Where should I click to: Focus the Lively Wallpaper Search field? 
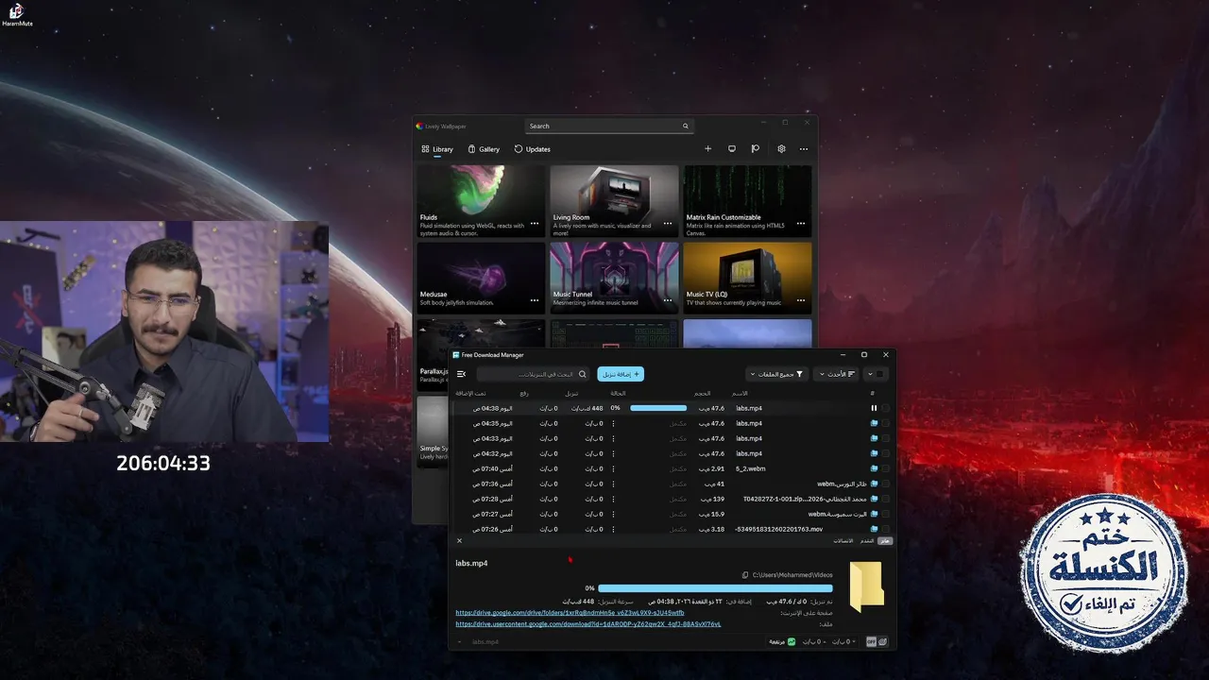tap(609, 126)
